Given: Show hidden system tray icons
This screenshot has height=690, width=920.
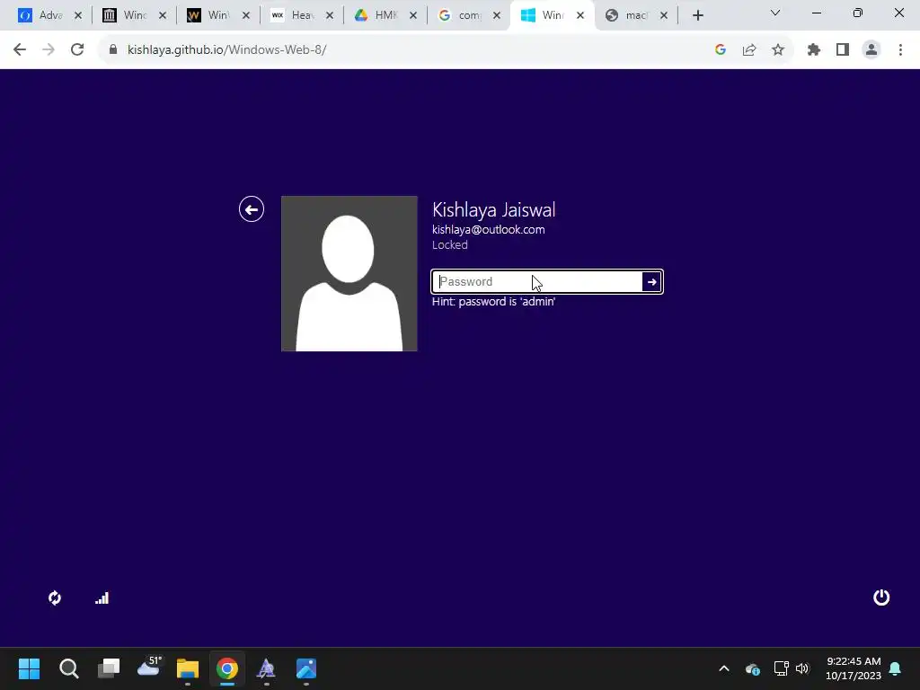Looking at the screenshot, I should 724,668.
